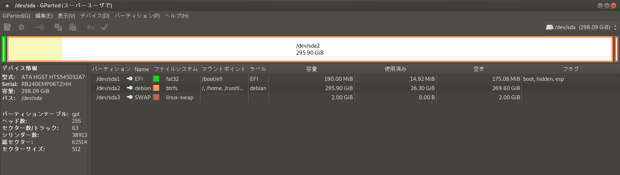Open the 表示(V) menu
This screenshot has height=175, width=620.
(x=66, y=16)
